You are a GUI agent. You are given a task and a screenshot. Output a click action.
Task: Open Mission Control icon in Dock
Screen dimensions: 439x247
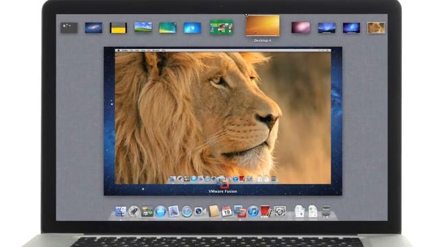(147, 212)
